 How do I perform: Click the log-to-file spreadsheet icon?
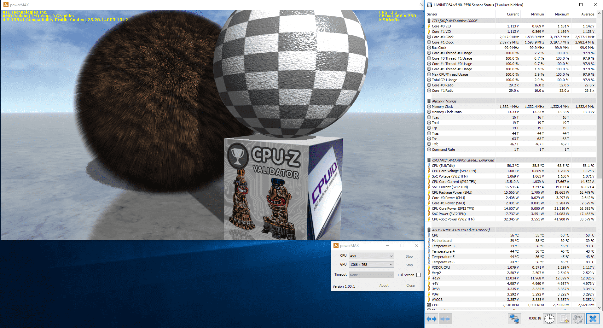(x=564, y=319)
